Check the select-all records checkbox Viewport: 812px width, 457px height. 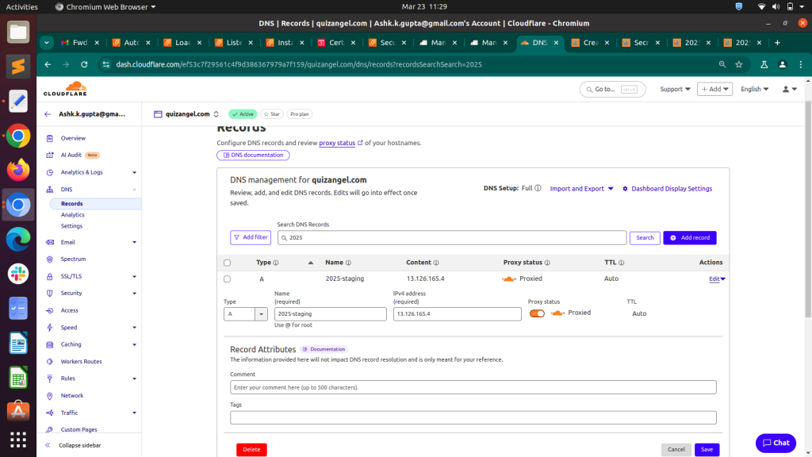pos(228,263)
